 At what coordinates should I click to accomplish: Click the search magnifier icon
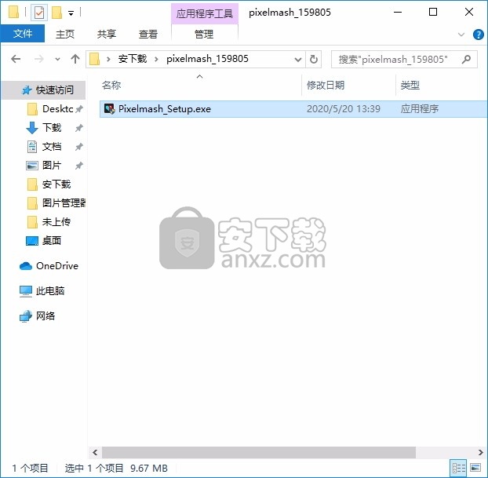(466, 59)
